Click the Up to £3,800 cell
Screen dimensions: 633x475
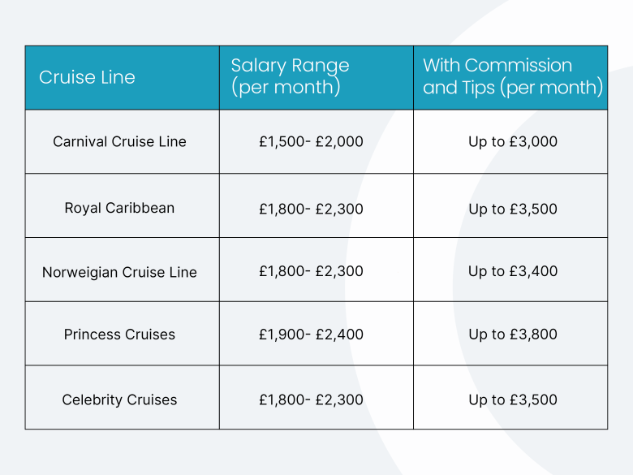click(510, 334)
